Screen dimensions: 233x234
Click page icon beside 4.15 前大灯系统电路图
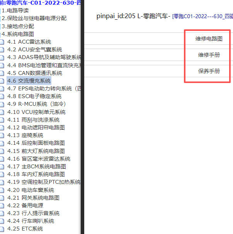2,151
